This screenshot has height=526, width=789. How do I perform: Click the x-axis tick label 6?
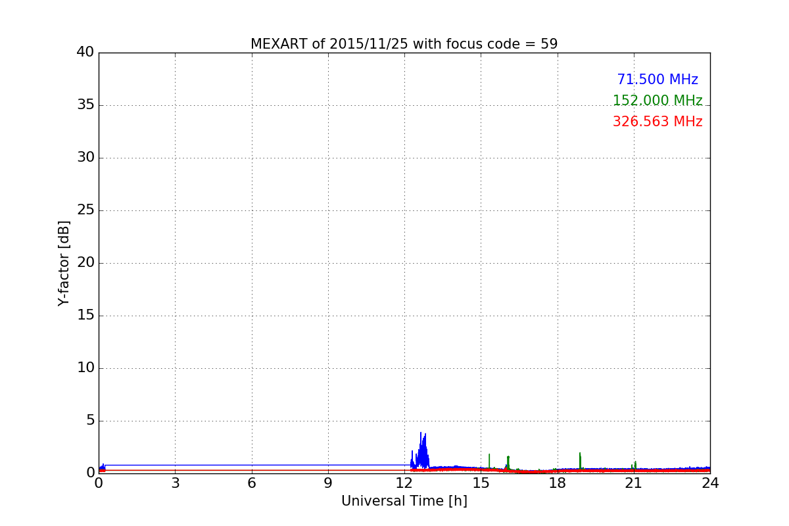click(x=251, y=483)
